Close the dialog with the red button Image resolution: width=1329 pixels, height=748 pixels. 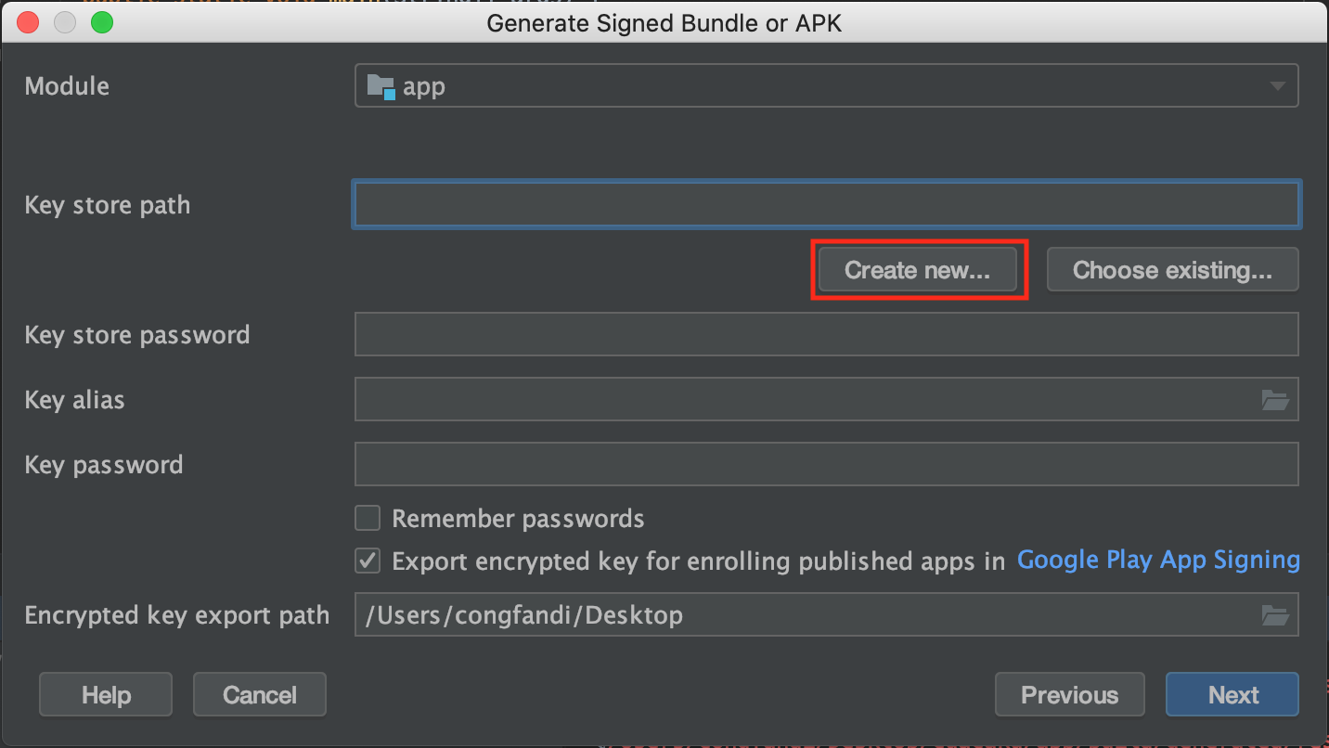click(28, 22)
